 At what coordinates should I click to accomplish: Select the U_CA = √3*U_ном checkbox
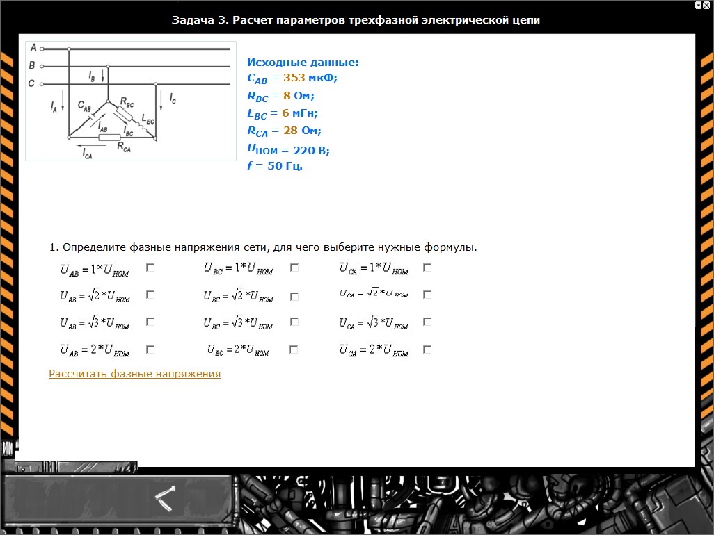(427, 322)
